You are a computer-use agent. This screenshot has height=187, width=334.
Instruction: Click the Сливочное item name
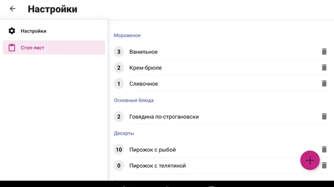(x=144, y=84)
